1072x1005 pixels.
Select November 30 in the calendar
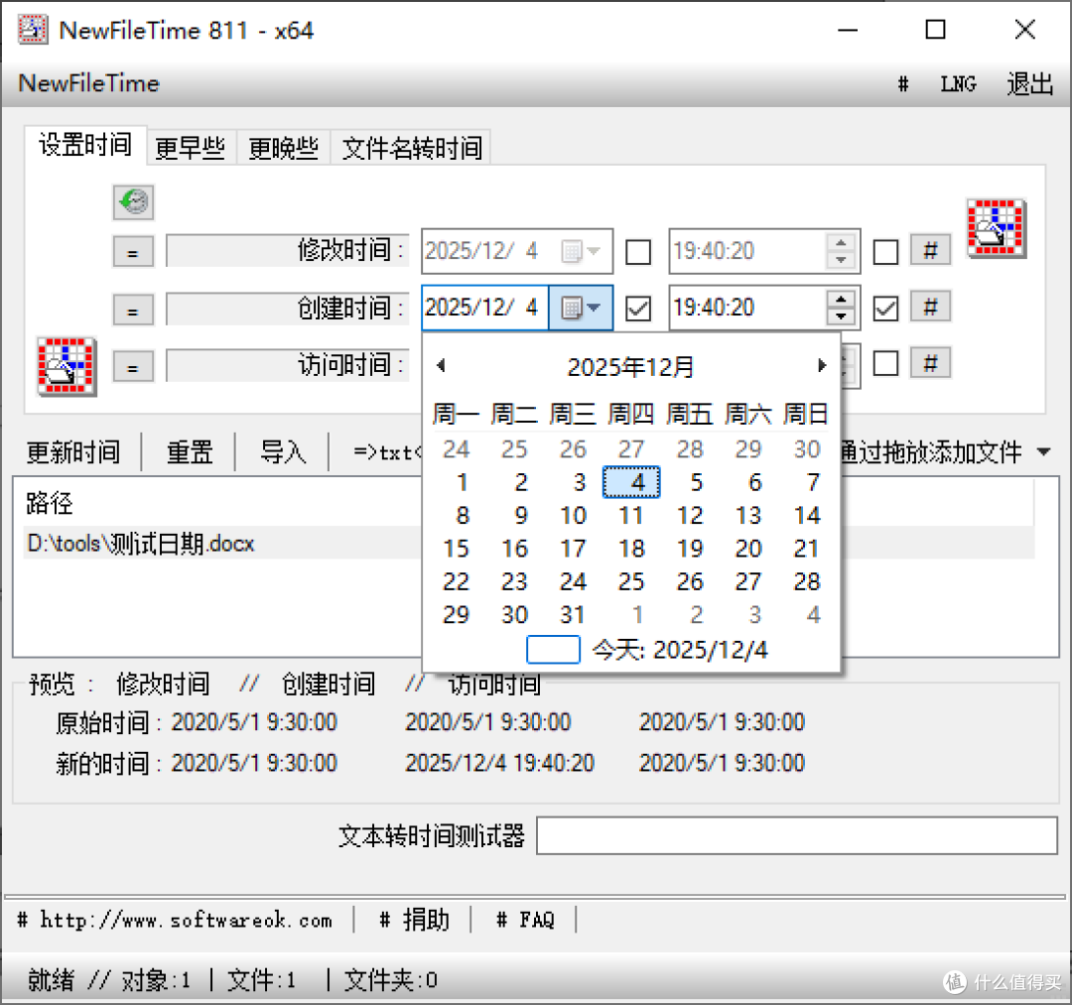tap(807, 448)
